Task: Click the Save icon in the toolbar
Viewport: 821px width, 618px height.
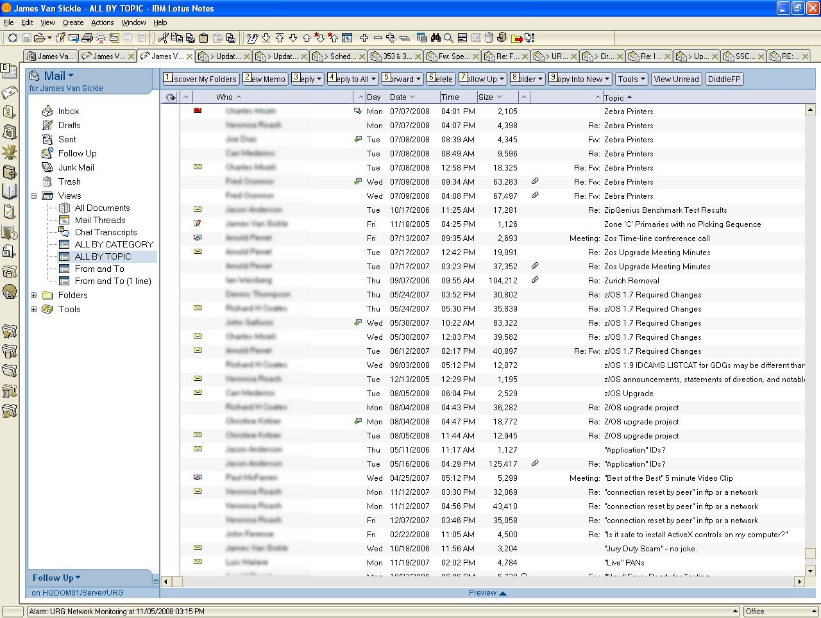Action: pos(27,38)
